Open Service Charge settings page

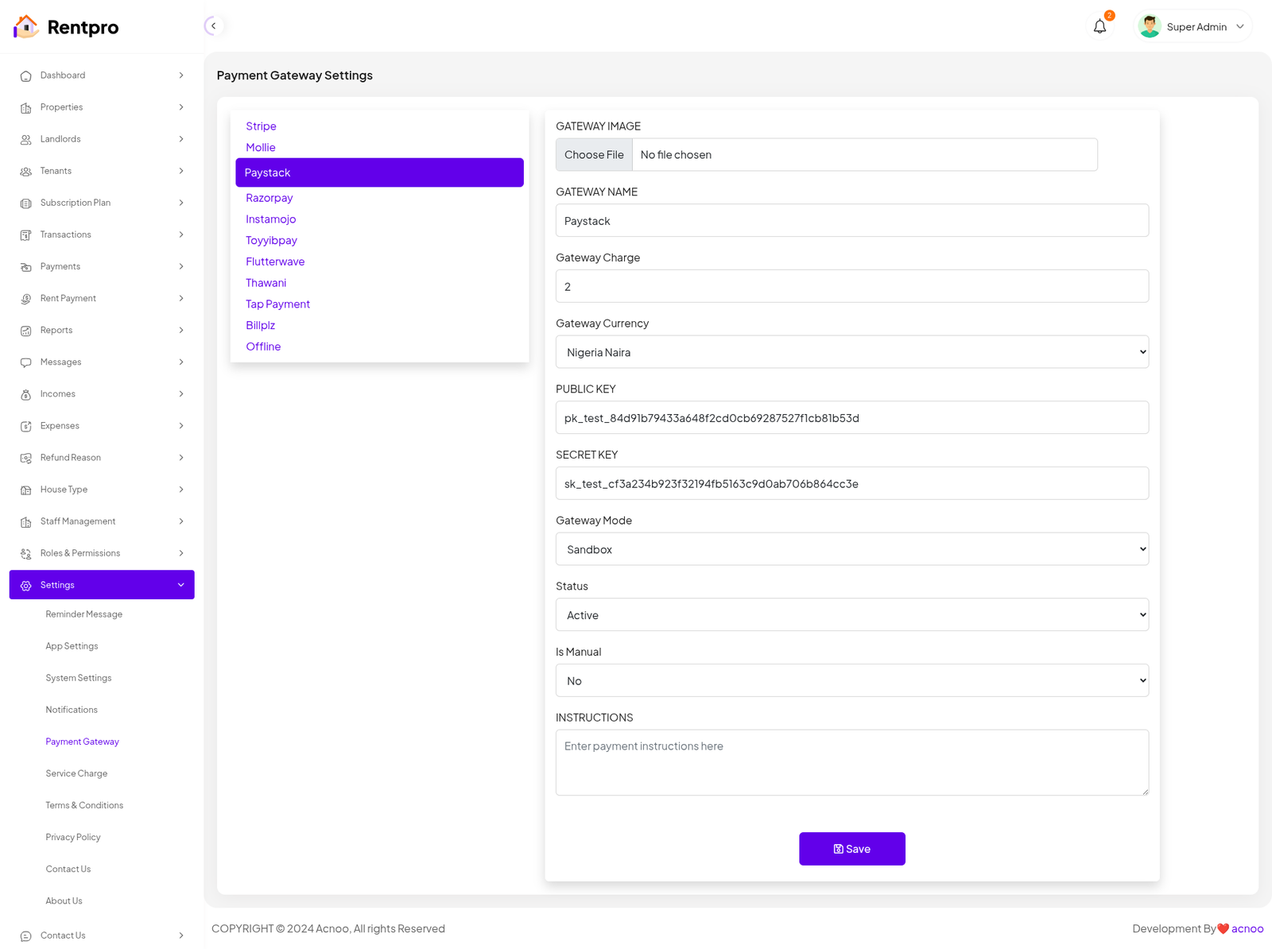(76, 773)
